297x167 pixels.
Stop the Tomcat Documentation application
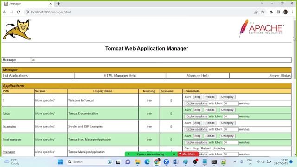tap(197, 110)
